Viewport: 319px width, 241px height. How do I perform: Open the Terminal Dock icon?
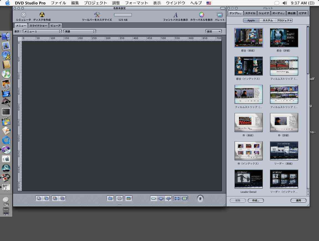[x=6, y=112]
